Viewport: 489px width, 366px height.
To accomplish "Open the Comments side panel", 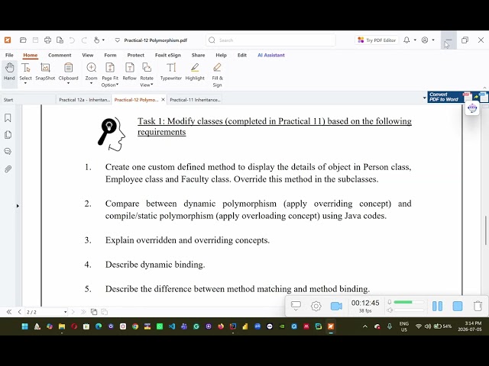I will [x=8, y=152].
